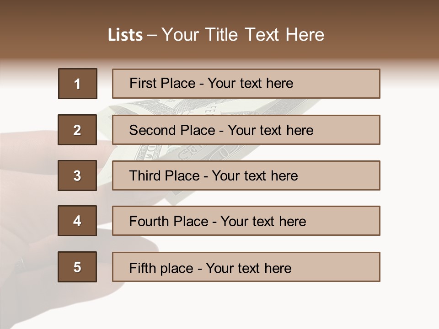This screenshot has height=329, width=439.
Task: Select the number 4 square
Action: (x=77, y=221)
